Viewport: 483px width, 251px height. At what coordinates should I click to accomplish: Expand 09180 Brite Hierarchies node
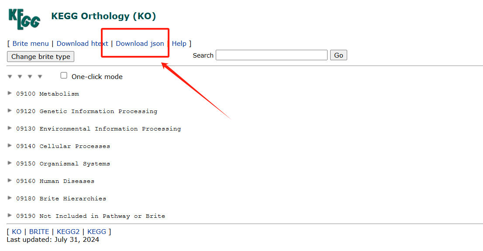tap(10, 198)
